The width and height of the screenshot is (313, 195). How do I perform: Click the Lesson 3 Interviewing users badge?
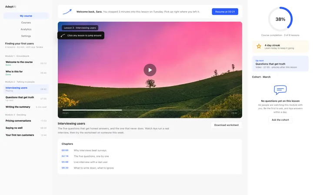click(x=80, y=28)
